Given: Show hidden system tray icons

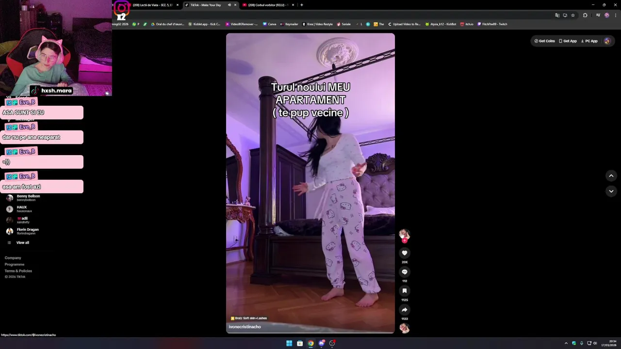Looking at the screenshot, I should [566, 343].
